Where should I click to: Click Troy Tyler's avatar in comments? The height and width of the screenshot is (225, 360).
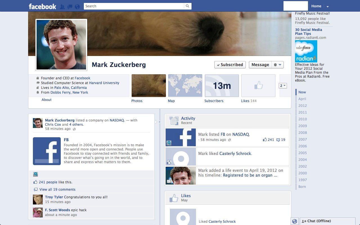38,199
